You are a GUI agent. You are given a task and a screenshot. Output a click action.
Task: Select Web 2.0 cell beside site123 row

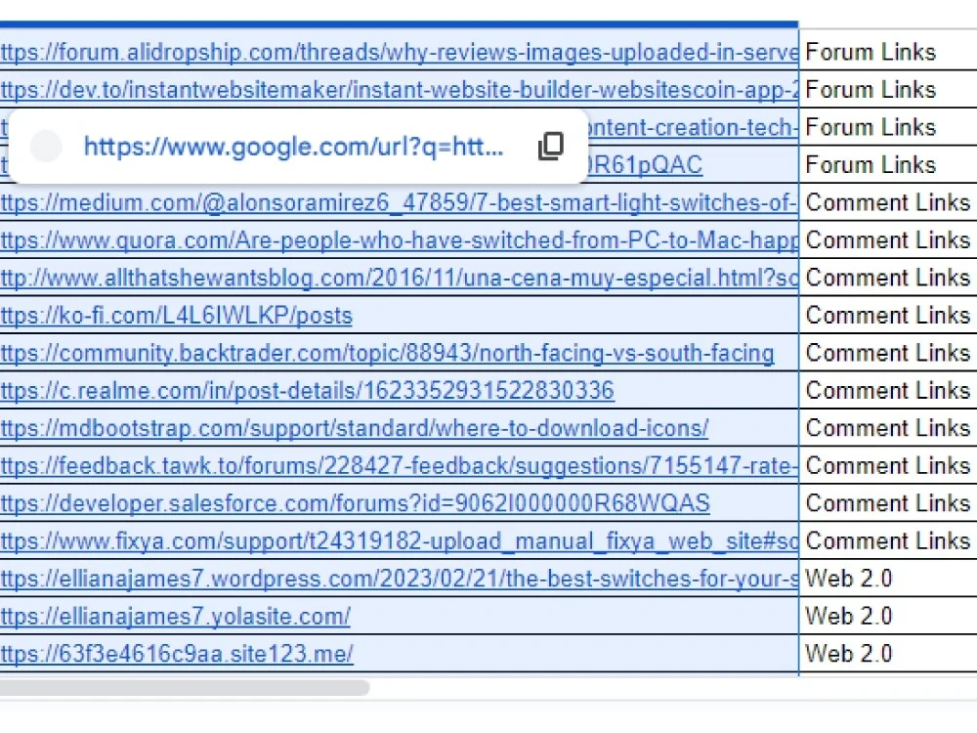click(x=888, y=654)
